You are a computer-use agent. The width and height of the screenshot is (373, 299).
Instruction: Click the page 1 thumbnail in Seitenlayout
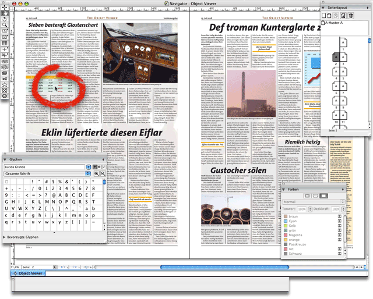pos(343,42)
